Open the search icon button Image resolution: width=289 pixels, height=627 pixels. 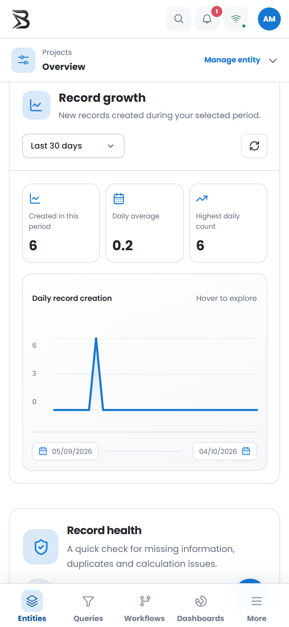tap(179, 19)
